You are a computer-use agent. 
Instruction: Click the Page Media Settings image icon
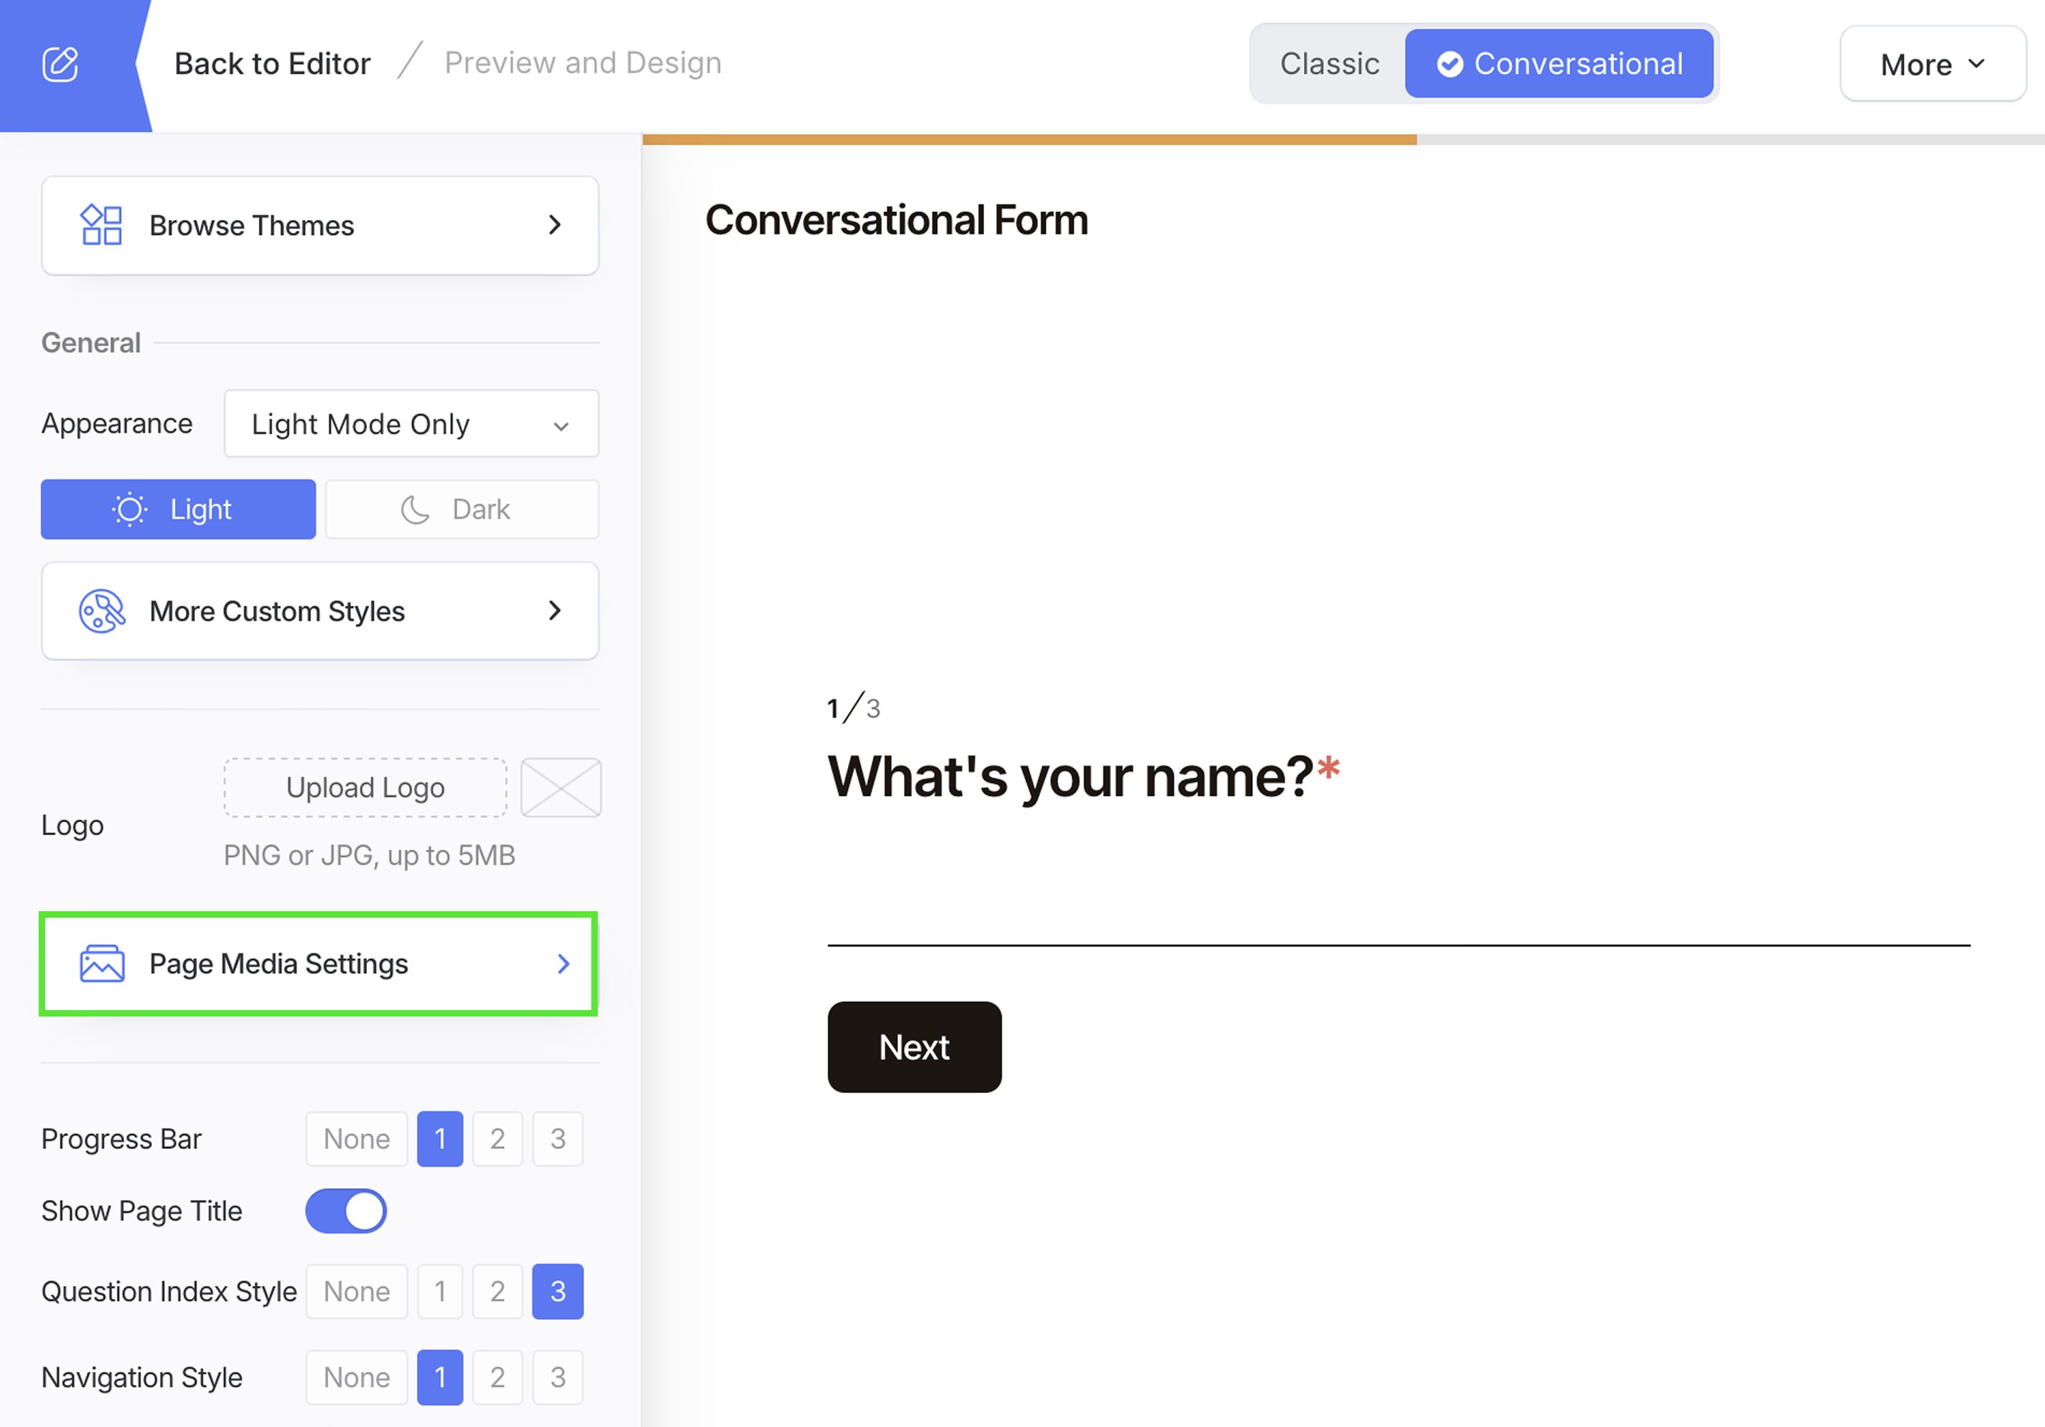[102, 964]
